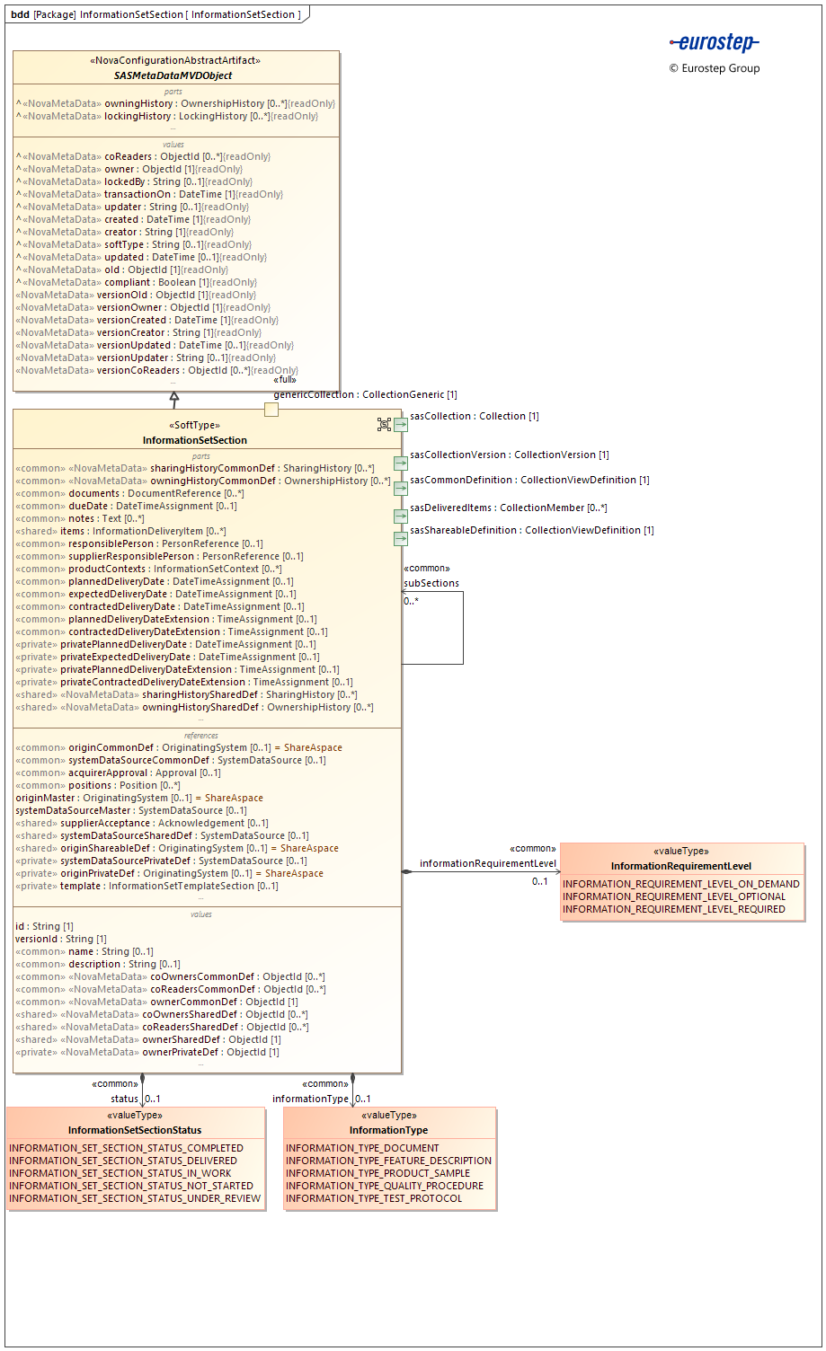The height and width of the screenshot is (1351, 826).
Task: Select the black diamond on informationRequirementLevel association
Action: click(407, 870)
